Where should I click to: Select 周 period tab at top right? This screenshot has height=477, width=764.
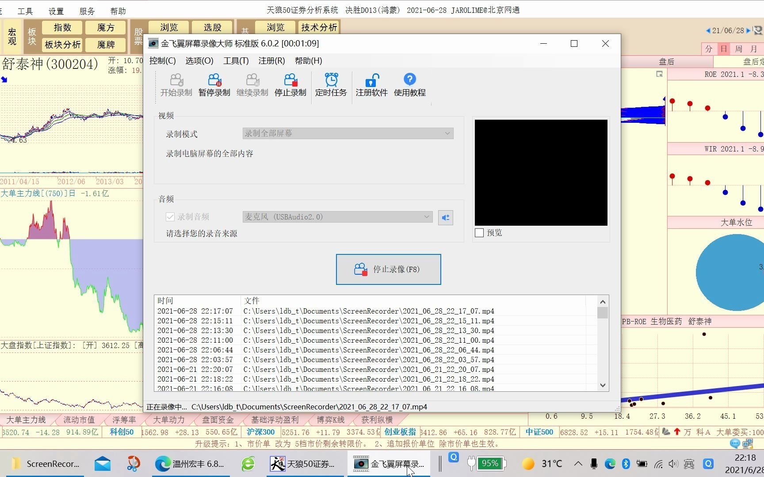pyautogui.click(x=738, y=49)
